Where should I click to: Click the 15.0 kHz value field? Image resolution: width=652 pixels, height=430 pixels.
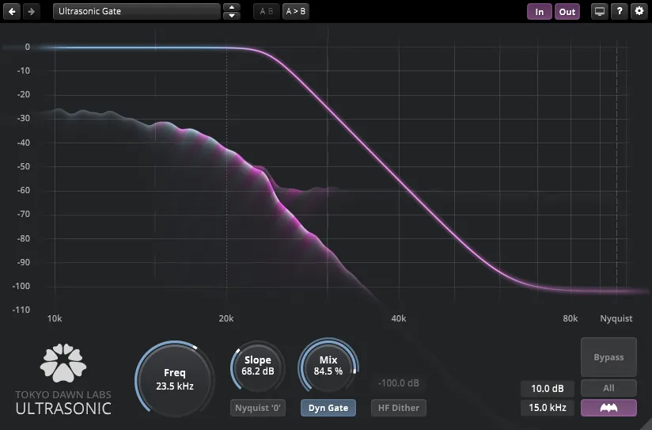tap(548, 408)
